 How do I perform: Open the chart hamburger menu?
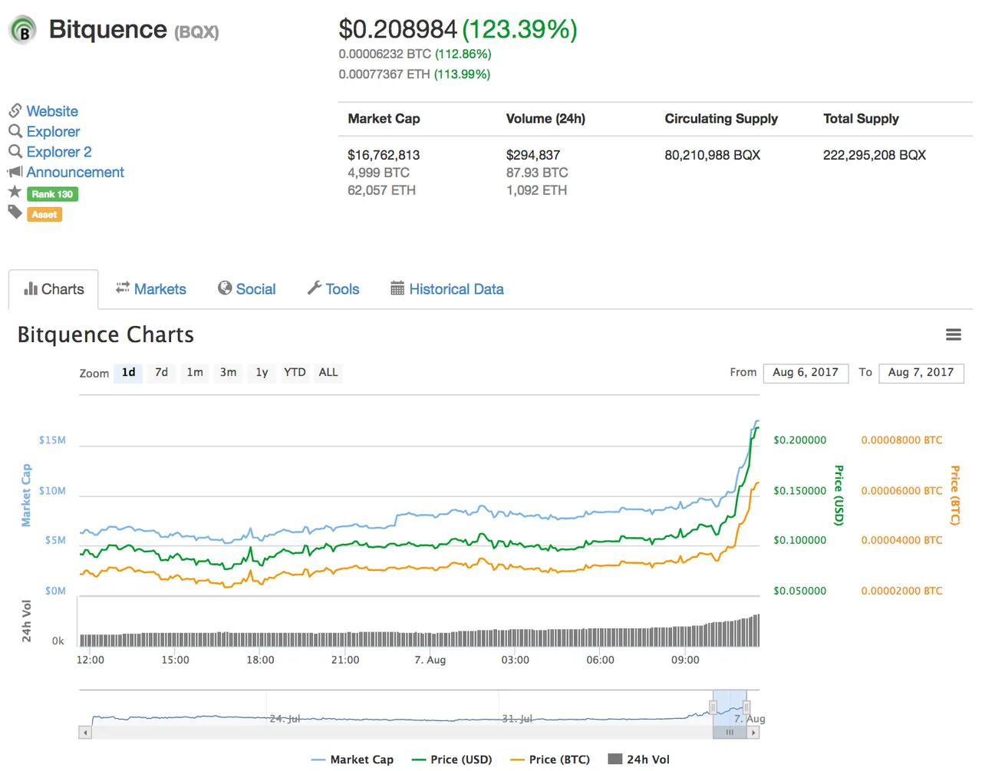[954, 334]
